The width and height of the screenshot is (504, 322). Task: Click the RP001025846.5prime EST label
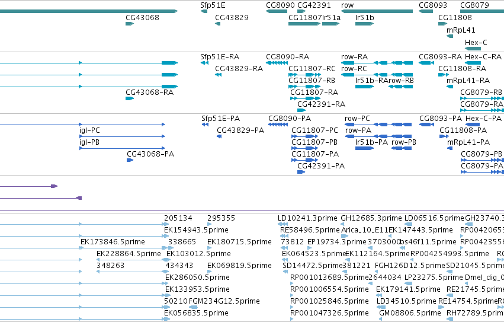point(329,301)
